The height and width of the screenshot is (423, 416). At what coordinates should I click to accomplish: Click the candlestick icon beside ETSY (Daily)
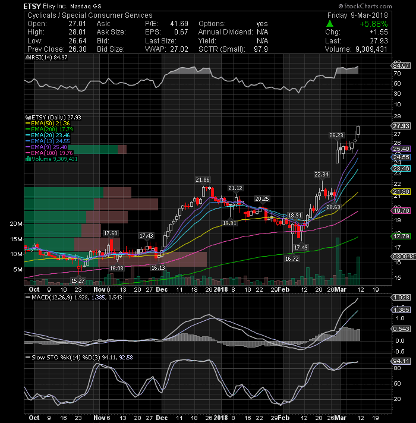pyautogui.click(x=27, y=118)
